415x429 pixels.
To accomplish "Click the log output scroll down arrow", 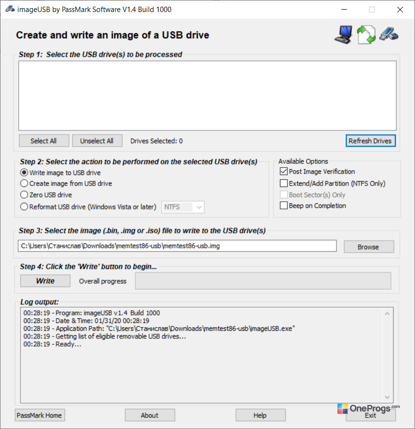I will [x=387, y=397].
